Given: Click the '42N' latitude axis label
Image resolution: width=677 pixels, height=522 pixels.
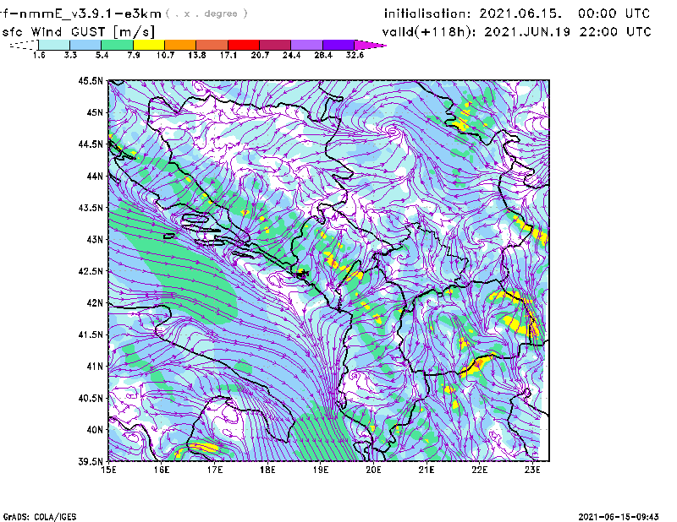Looking at the screenshot, I should click(95, 302).
